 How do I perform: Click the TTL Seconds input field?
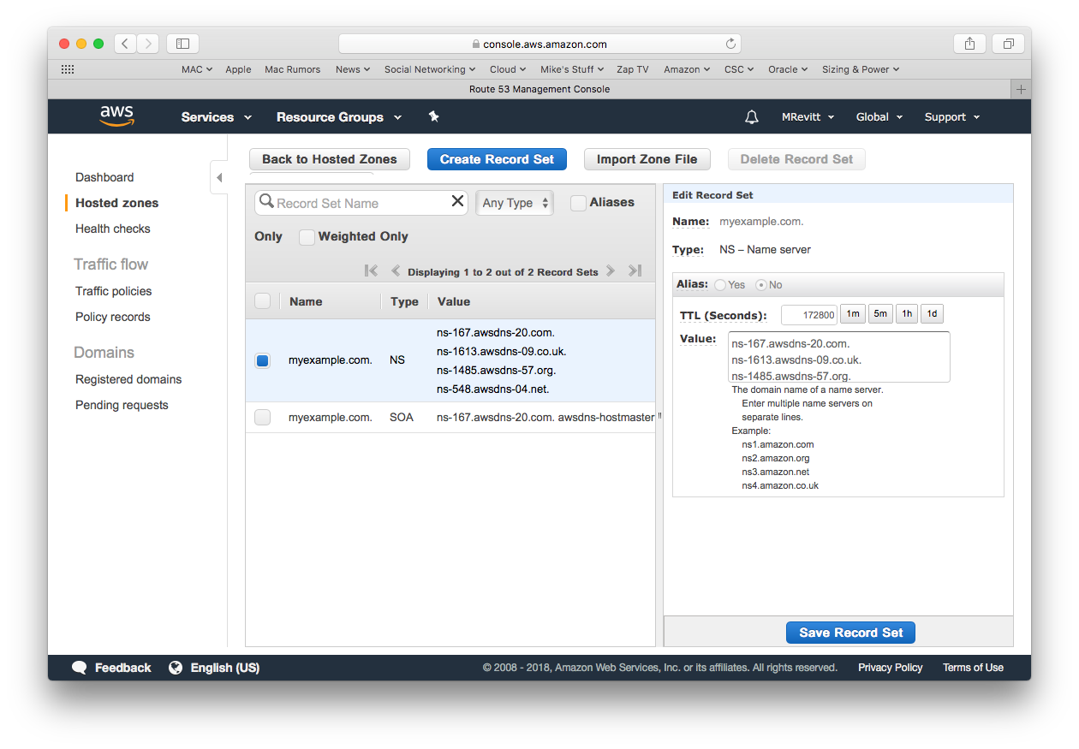pos(809,315)
